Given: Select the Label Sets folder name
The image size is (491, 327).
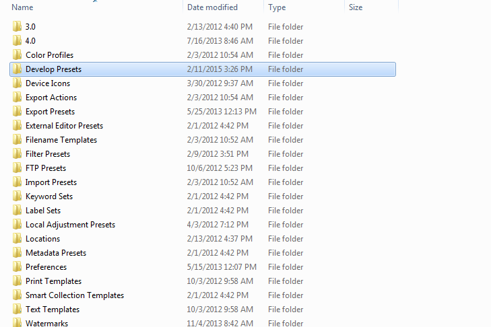Looking at the screenshot, I should click(43, 211).
